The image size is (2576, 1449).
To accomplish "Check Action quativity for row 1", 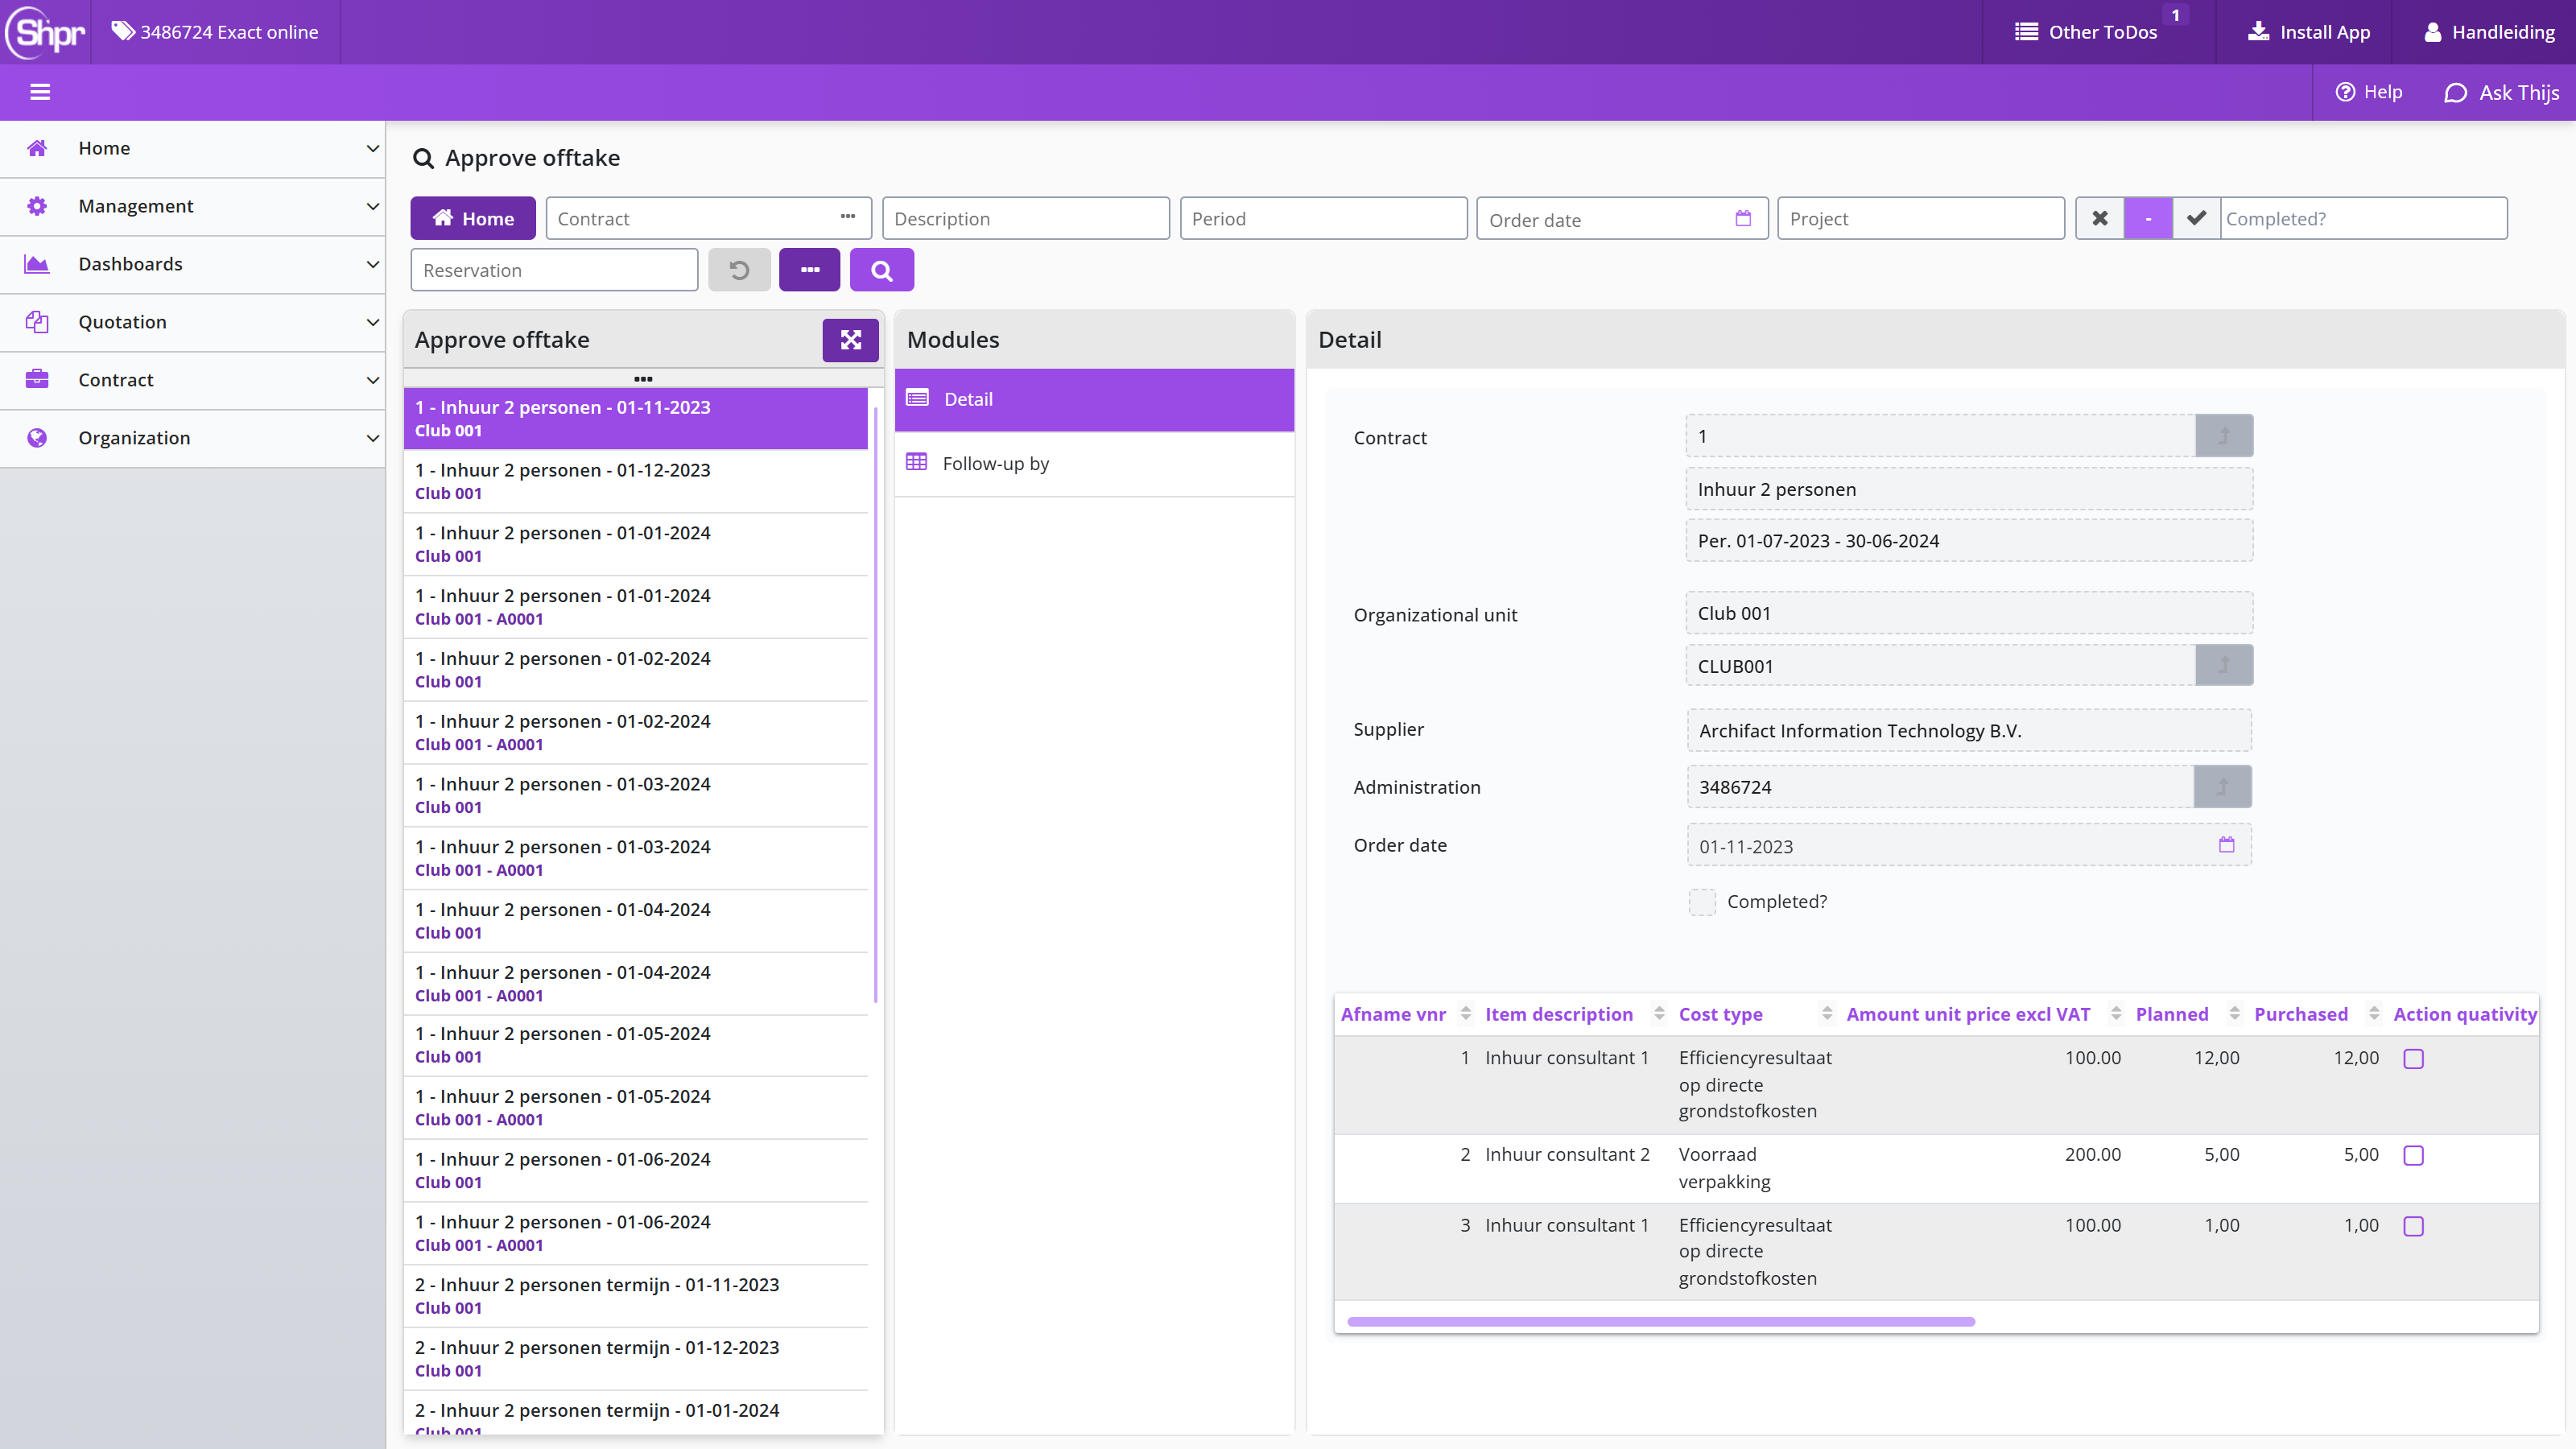I will [x=2413, y=1059].
